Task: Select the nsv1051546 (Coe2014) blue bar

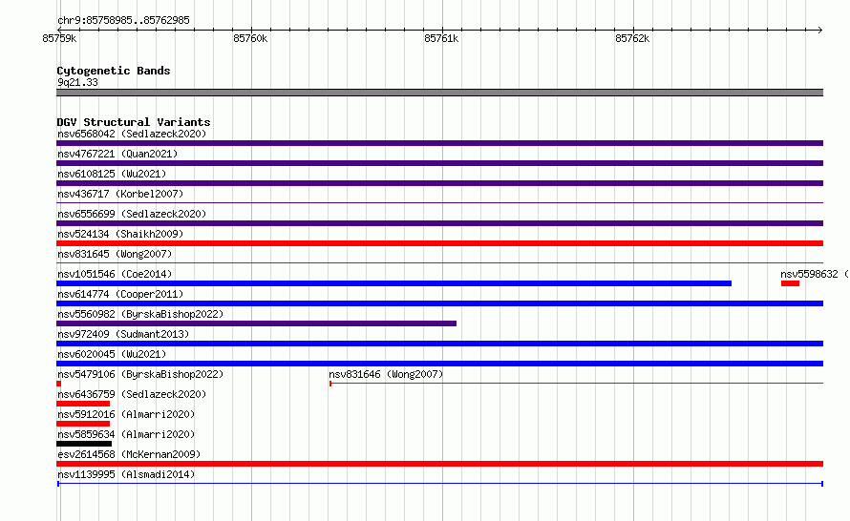Action: click(394, 283)
